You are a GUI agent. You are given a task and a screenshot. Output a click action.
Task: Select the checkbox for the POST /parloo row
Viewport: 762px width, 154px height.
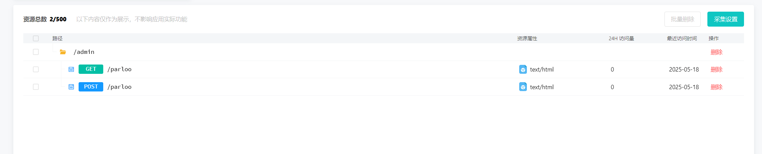(x=36, y=87)
